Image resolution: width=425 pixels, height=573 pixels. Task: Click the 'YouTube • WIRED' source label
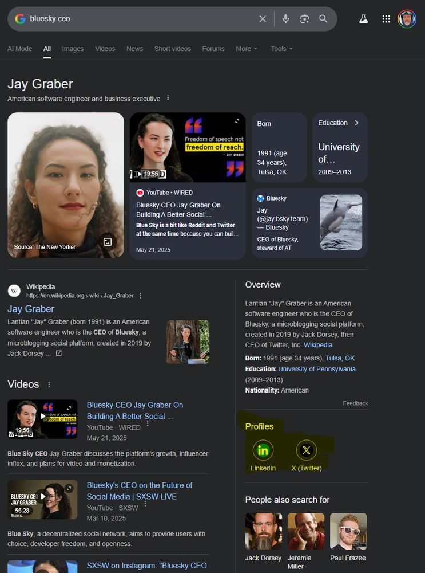coord(169,193)
